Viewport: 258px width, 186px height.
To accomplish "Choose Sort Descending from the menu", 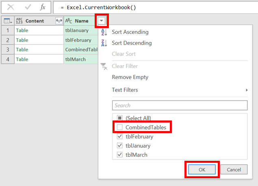I will click(x=131, y=43).
